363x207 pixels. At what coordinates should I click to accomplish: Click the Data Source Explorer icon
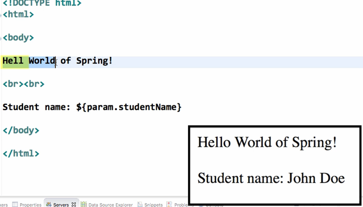pyautogui.click(x=84, y=204)
